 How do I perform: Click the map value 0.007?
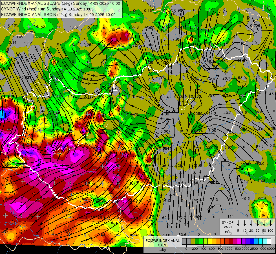pos(165,131)
